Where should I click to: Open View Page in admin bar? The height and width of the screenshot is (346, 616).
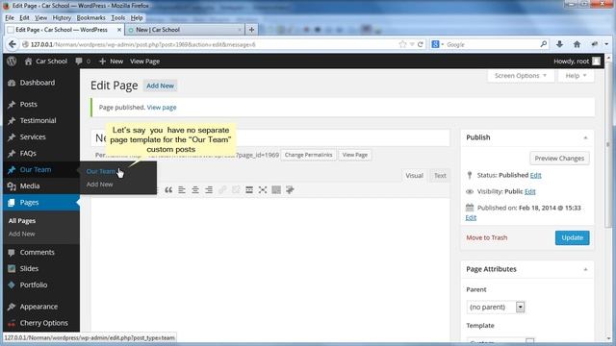pyautogui.click(x=144, y=62)
